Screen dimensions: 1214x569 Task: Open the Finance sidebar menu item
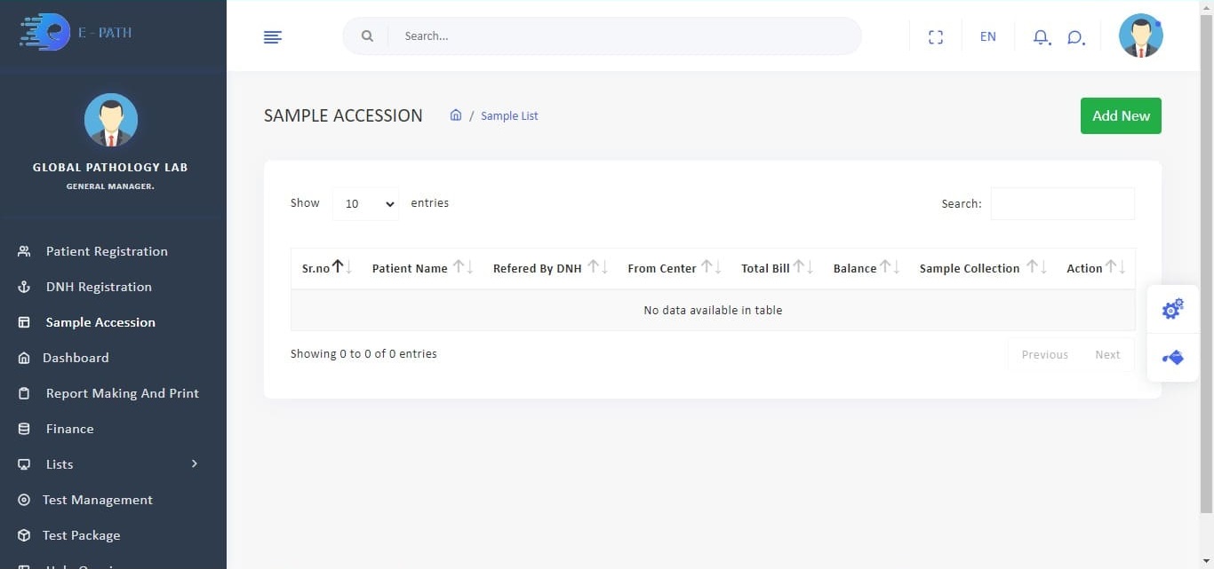pos(69,429)
